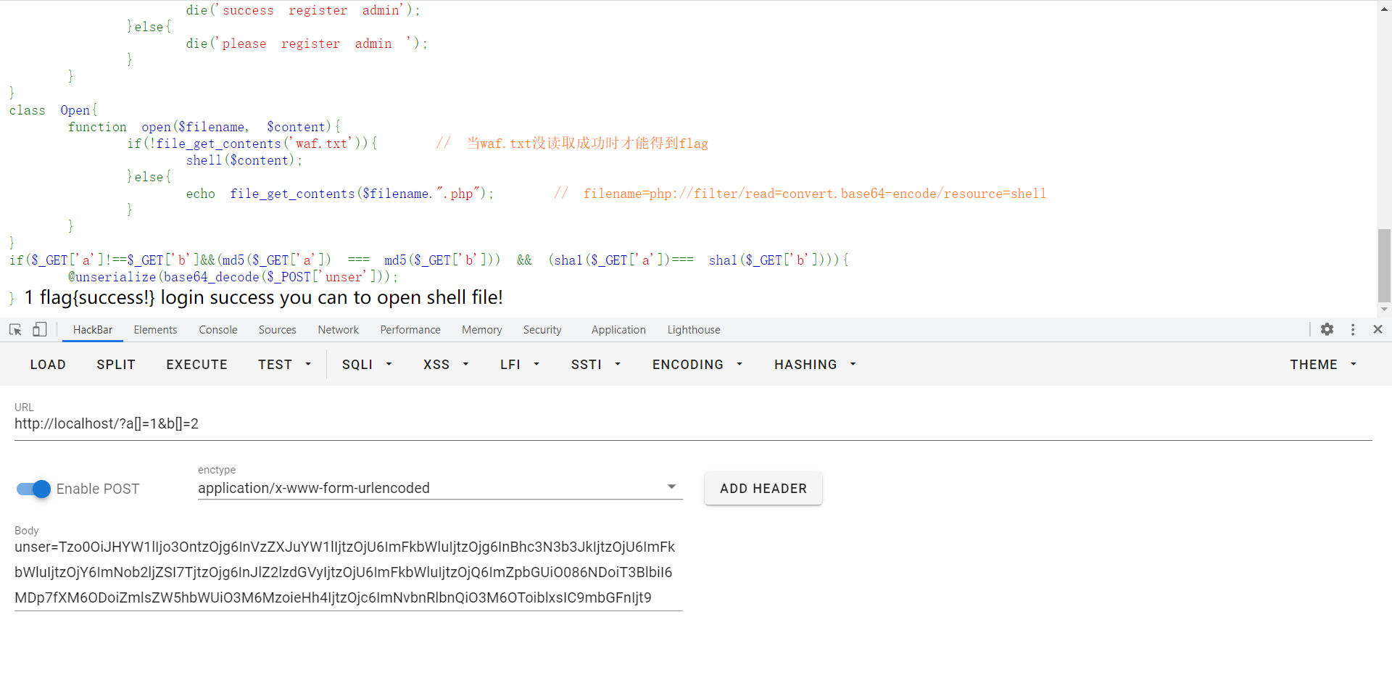Close DevTools with the X icon

pos(1377,329)
